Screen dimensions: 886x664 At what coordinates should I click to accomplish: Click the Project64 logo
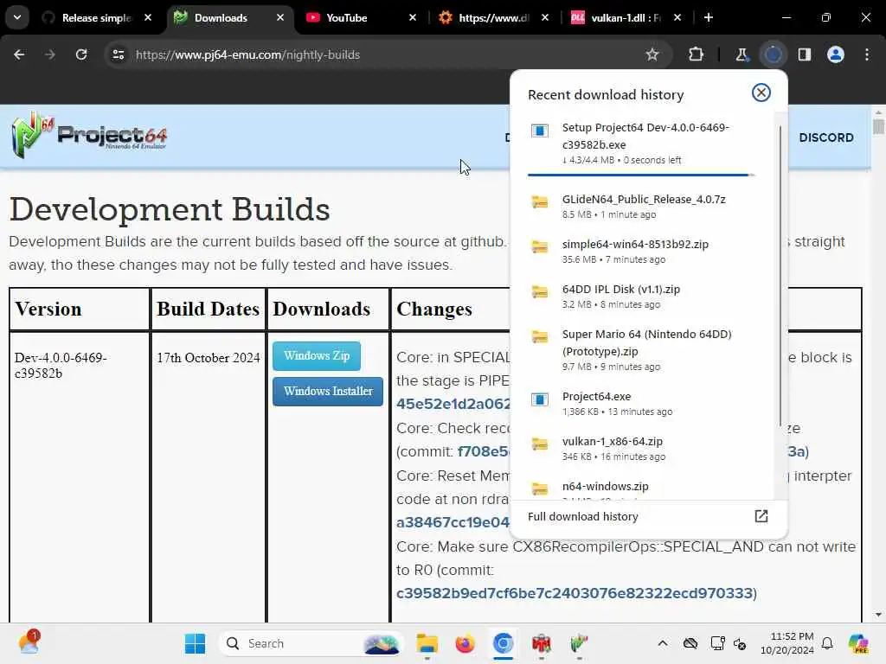(89, 136)
